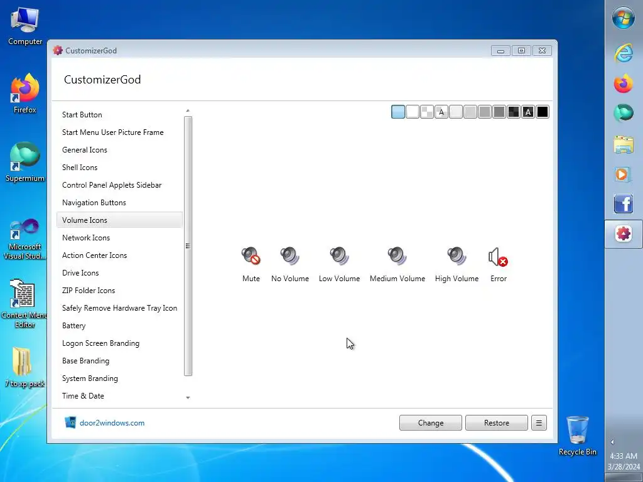Image resolution: width=643 pixels, height=482 pixels.
Task: Pick the highlighted light-blue preview background swatch
Action: click(x=398, y=112)
